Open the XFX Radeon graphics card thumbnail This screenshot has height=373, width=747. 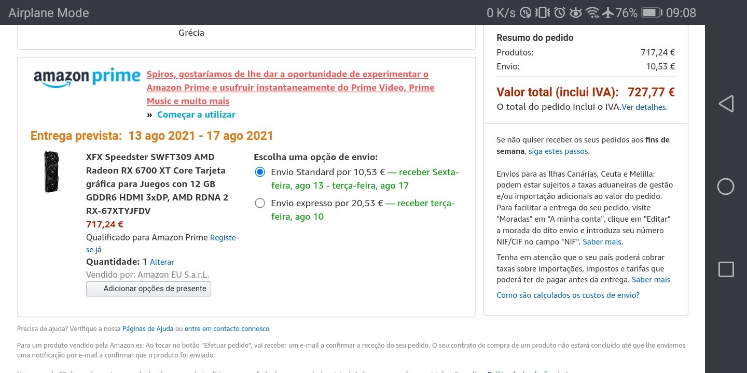pos(52,172)
